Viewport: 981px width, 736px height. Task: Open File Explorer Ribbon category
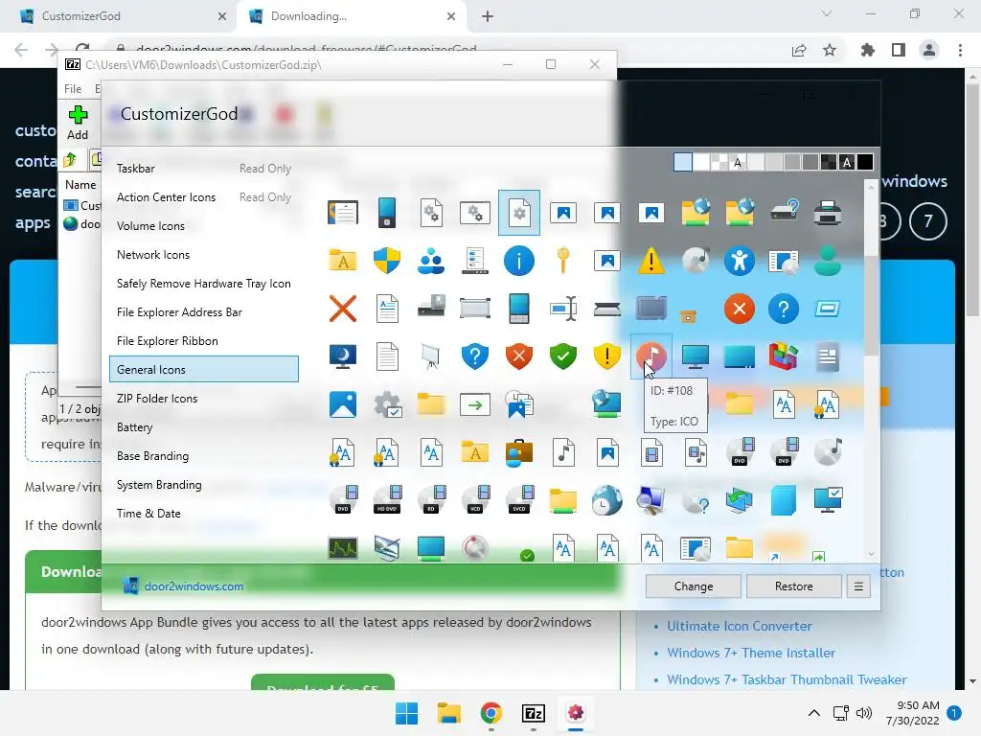tap(204, 341)
